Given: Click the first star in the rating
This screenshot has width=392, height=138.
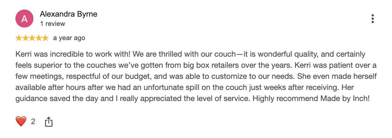Looking at the screenshot, I should coord(19,38).
